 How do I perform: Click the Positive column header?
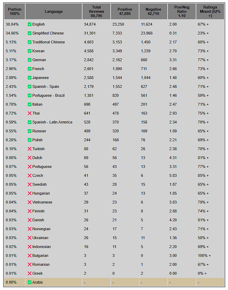click(125, 11)
